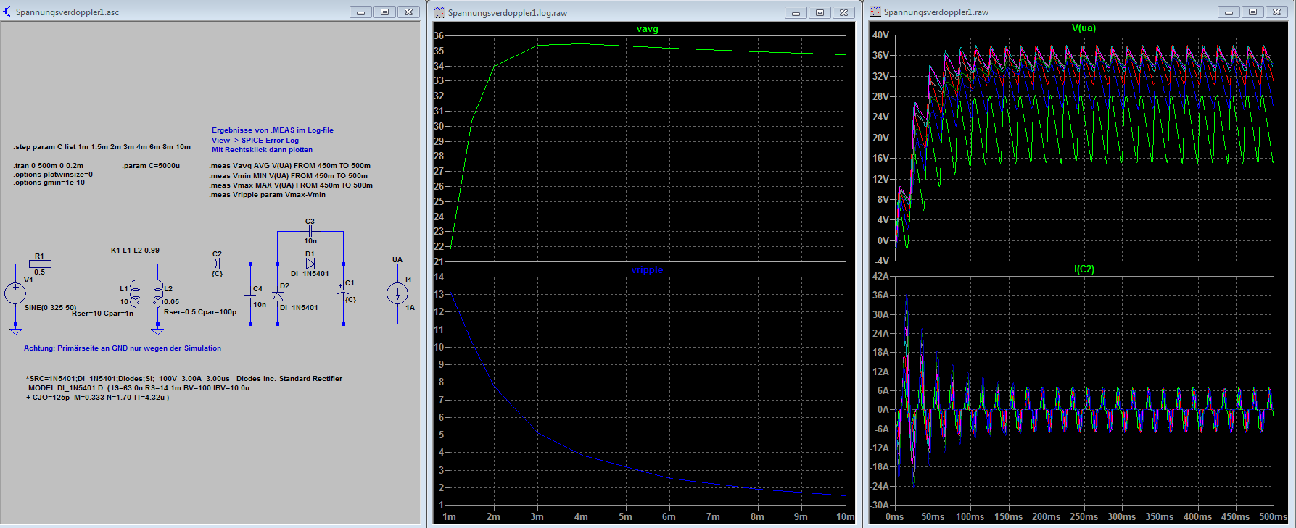Click the V(ua) trace label
Image resolution: width=1296 pixels, height=528 pixels.
[x=1084, y=28]
